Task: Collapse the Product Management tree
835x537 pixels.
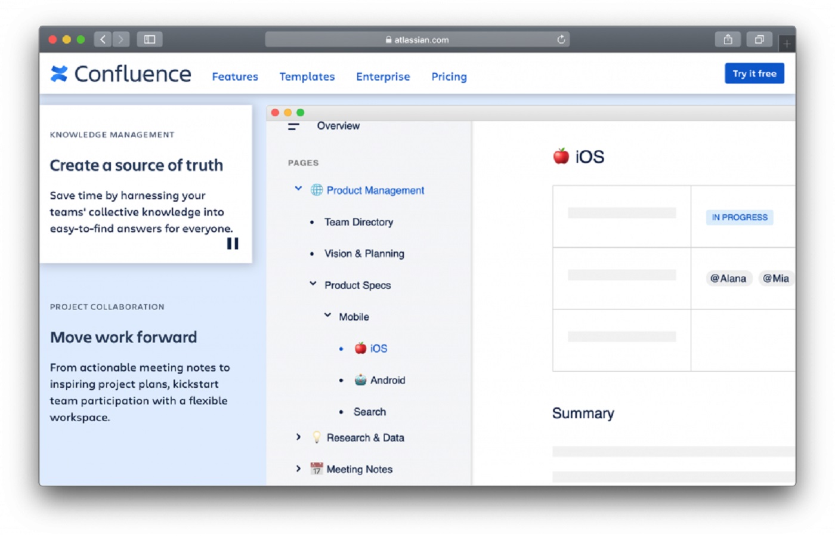Action: (298, 189)
